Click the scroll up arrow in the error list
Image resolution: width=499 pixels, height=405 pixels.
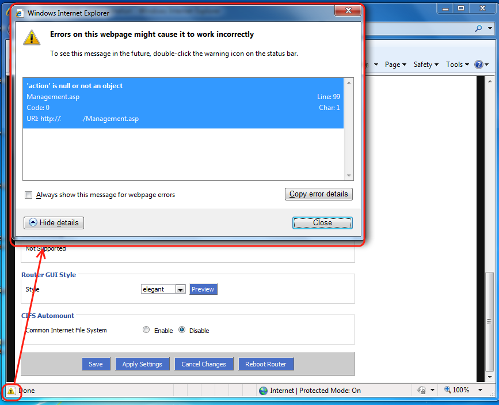[x=349, y=83]
